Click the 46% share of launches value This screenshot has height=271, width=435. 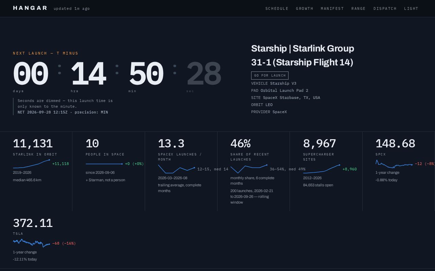tap(240, 144)
